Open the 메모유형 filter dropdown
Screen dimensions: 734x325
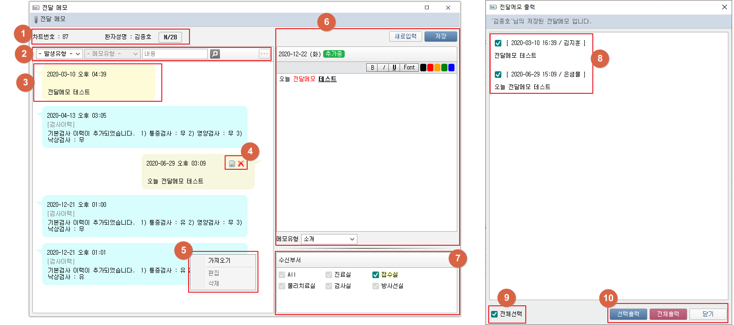[x=112, y=54]
